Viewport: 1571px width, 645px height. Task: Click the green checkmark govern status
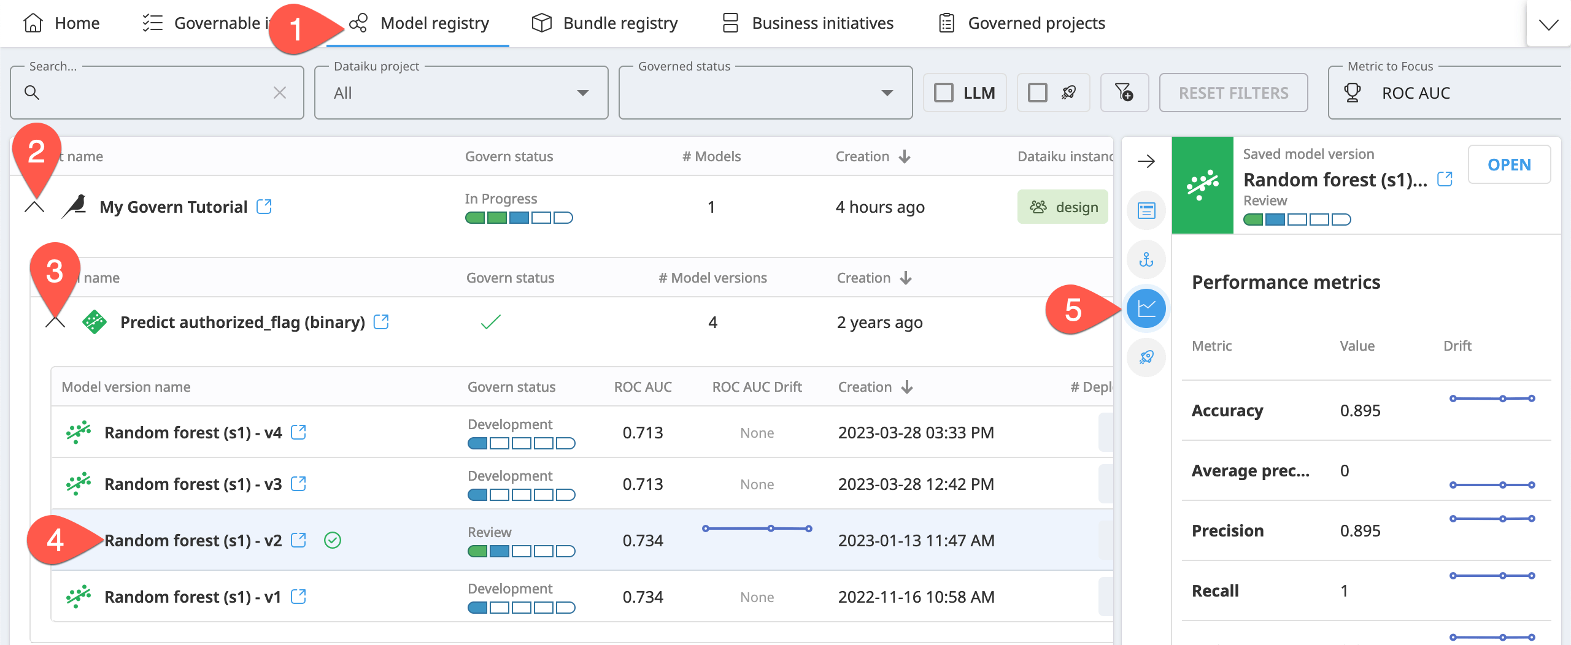pyautogui.click(x=491, y=322)
